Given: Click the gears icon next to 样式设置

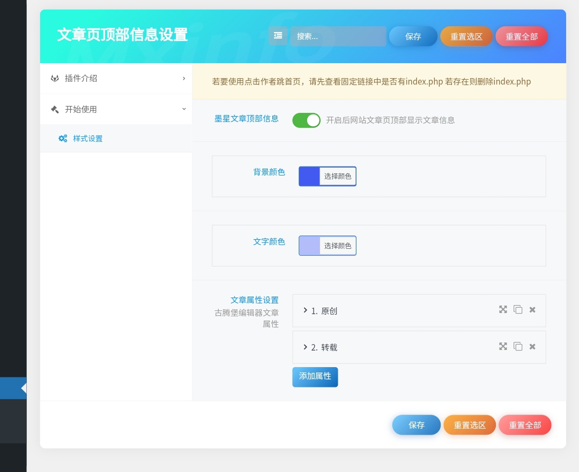Looking at the screenshot, I should click(63, 139).
